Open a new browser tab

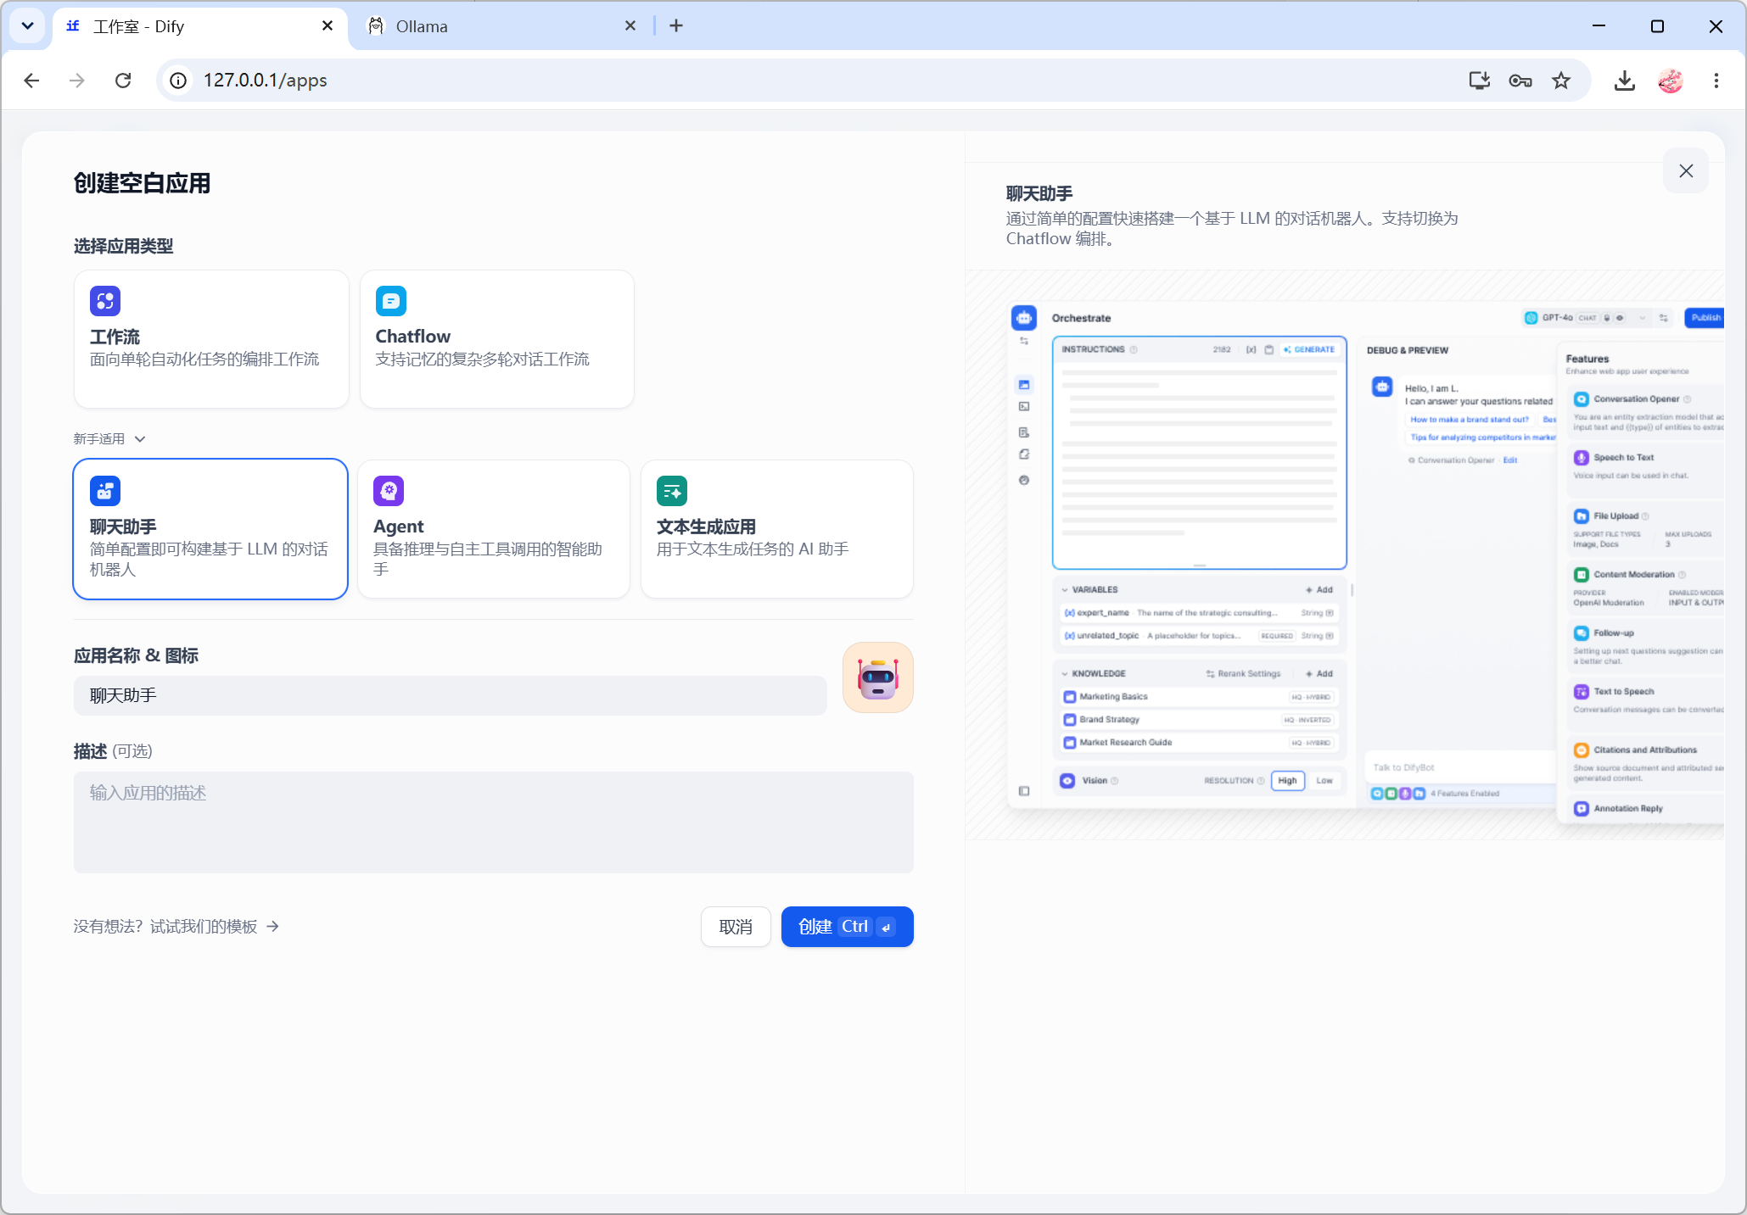(676, 26)
